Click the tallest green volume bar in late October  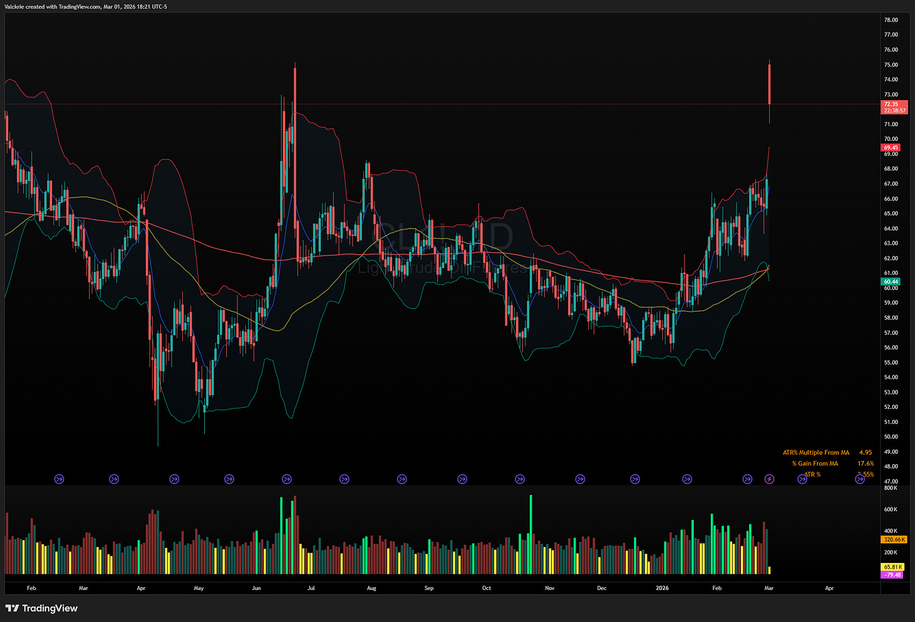point(531,535)
